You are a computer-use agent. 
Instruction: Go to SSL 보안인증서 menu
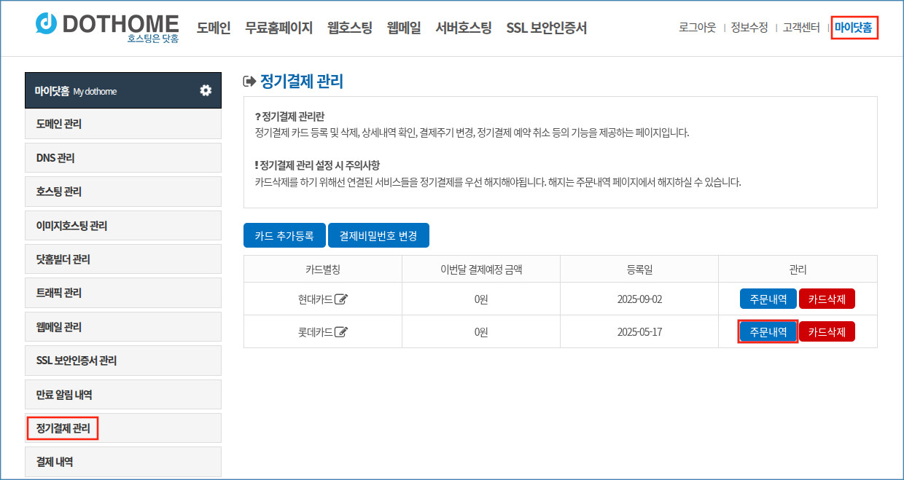point(546,28)
